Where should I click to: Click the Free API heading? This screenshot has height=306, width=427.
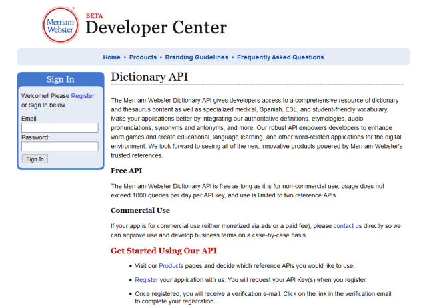pyautogui.click(x=126, y=171)
